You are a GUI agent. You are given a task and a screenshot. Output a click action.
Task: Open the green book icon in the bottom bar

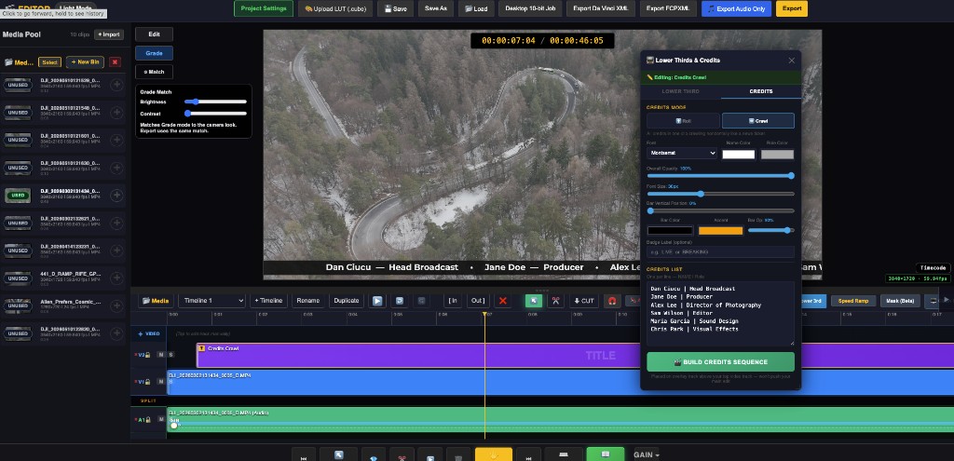[x=606, y=454]
